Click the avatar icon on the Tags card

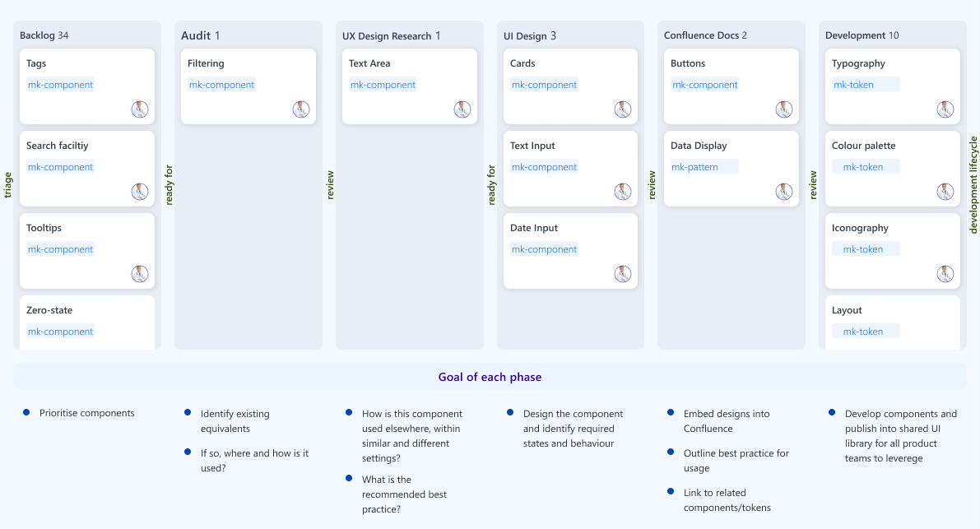(x=140, y=109)
